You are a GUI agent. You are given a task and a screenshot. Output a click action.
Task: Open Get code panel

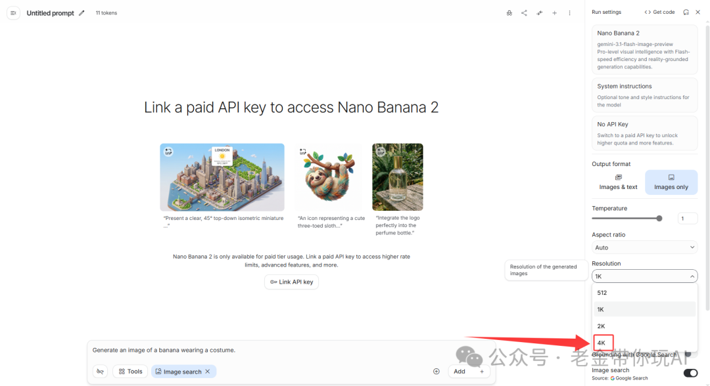click(x=659, y=12)
